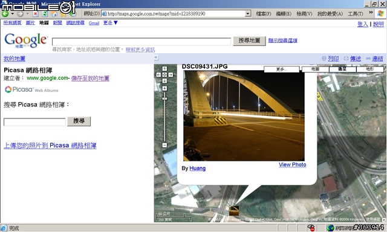Zoom out with the minus button
Image resolution: width=387 pixels, height=232 pixels.
click(164, 145)
